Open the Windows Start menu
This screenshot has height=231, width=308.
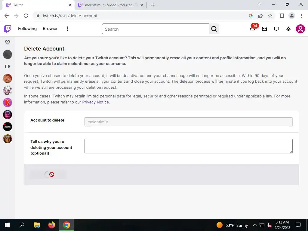(7, 225)
